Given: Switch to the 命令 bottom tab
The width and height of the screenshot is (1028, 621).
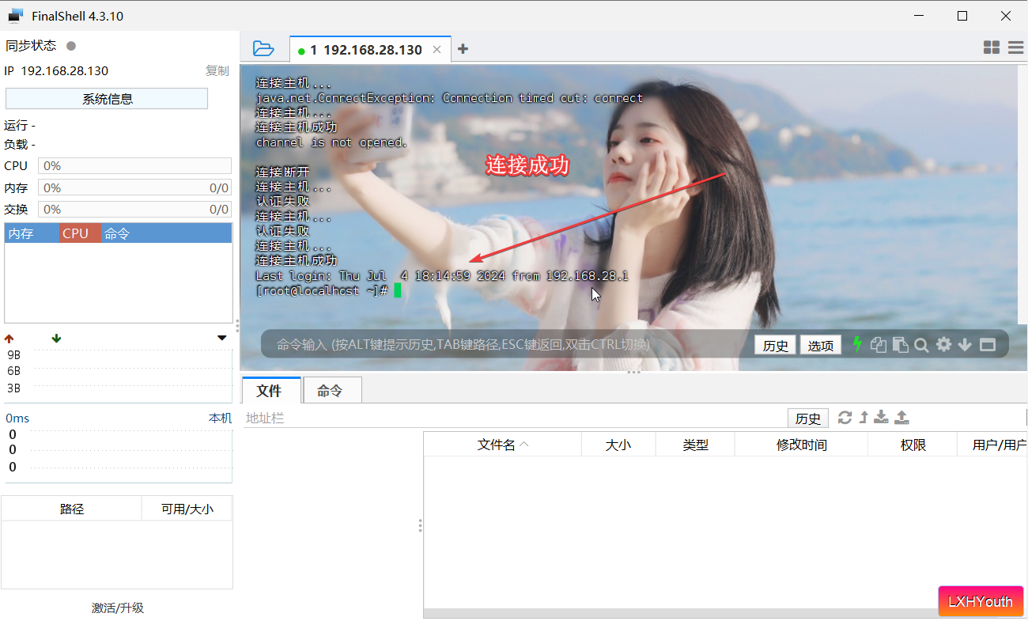Looking at the screenshot, I should coord(332,391).
